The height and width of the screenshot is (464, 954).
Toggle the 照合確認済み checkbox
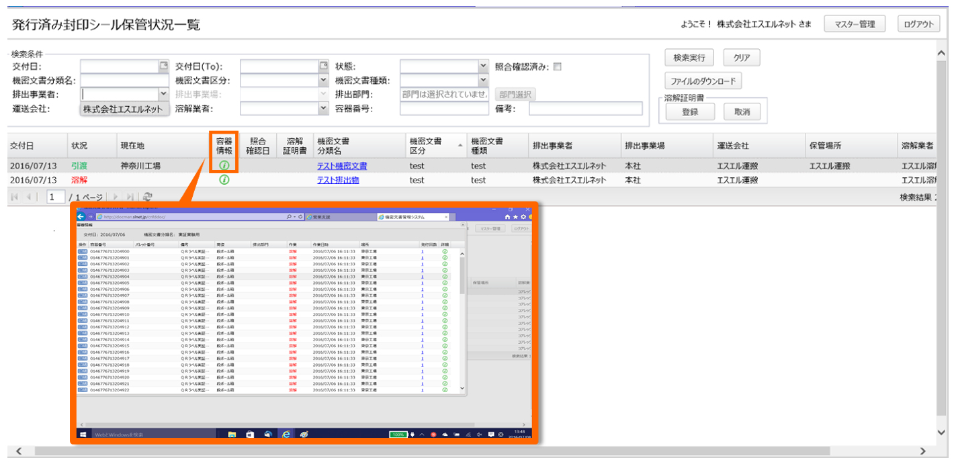pos(557,66)
